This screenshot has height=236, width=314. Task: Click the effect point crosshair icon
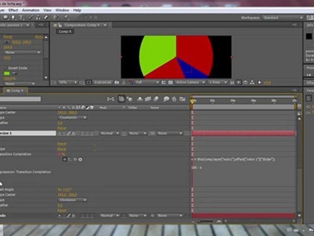click(x=7, y=42)
